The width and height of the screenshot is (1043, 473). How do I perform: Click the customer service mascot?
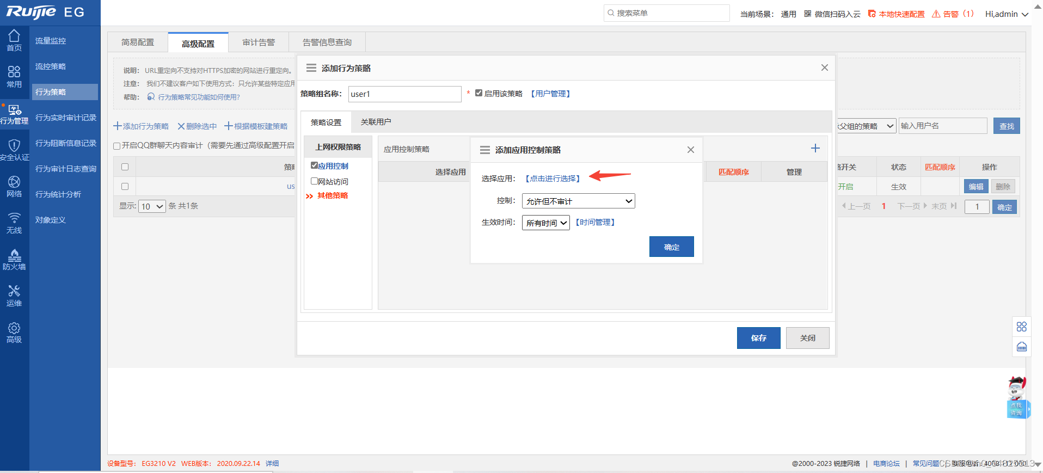pos(1017,397)
